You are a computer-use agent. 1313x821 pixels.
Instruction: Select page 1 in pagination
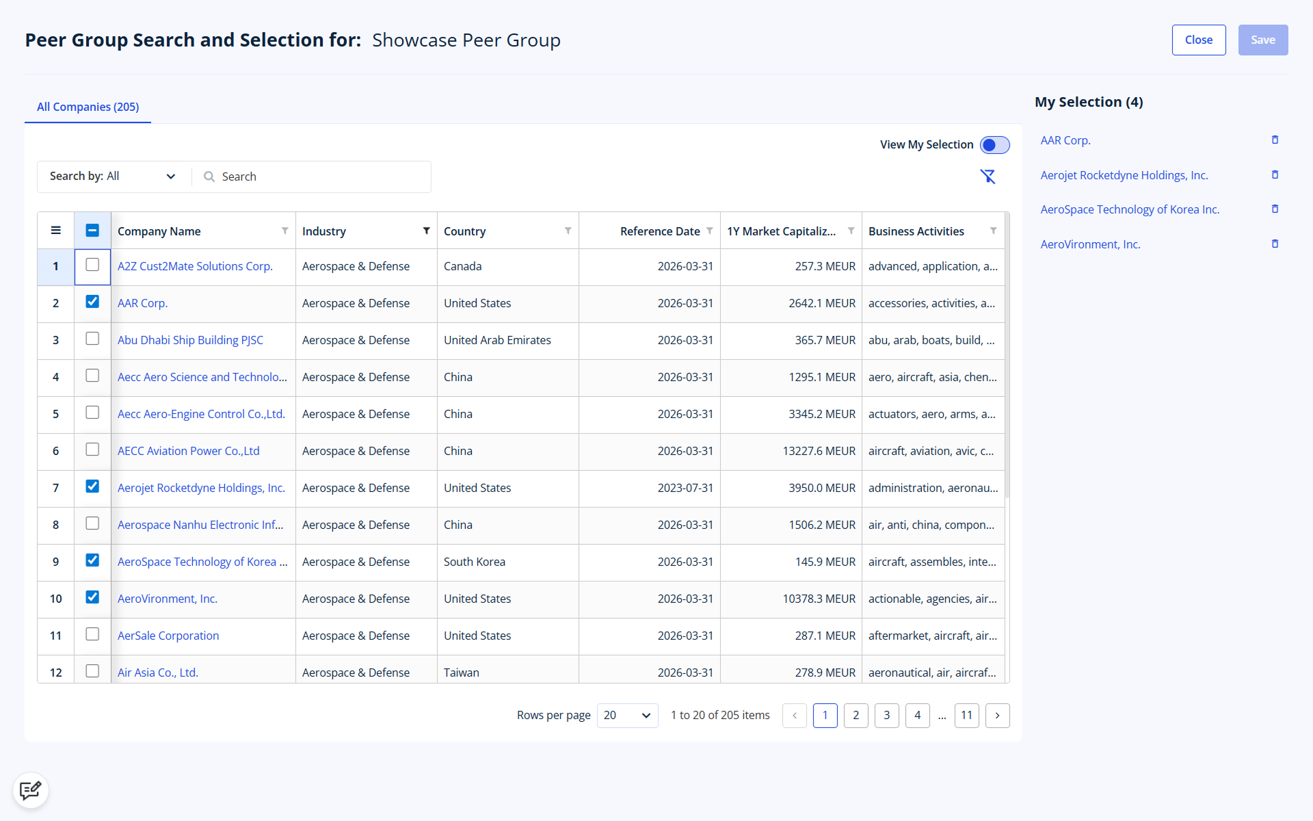pyautogui.click(x=825, y=716)
